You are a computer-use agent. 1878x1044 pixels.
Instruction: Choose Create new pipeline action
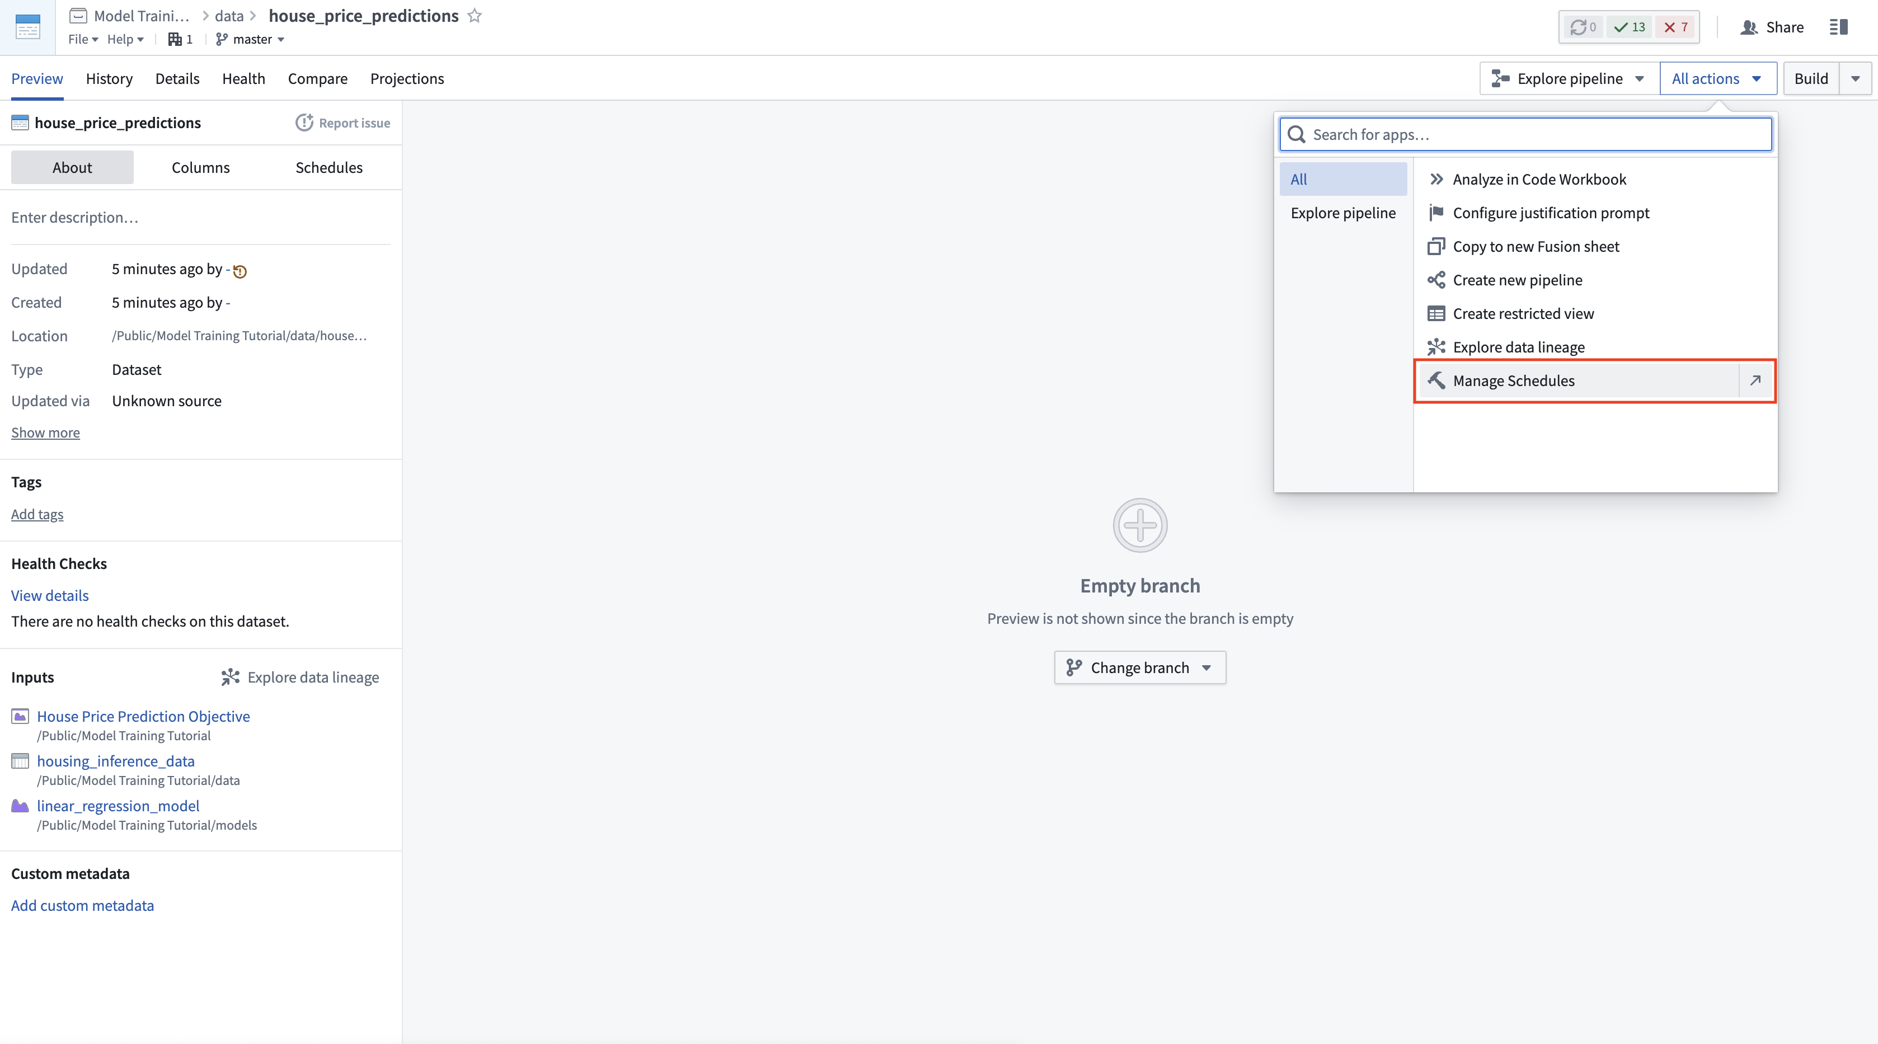pos(1594,280)
